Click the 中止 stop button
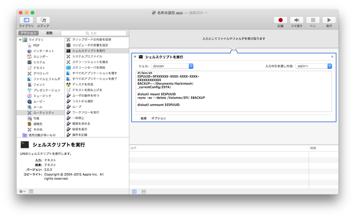Viewport: 355px width, 218px height. point(313,20)
